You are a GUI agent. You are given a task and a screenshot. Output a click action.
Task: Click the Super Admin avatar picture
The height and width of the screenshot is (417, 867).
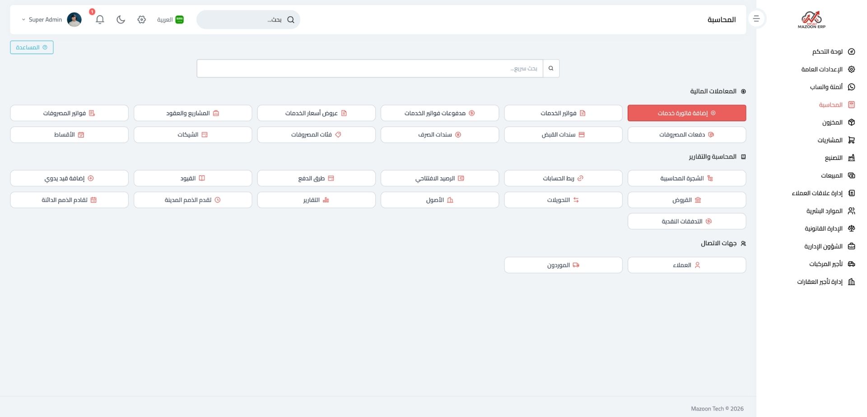(74, 19)
